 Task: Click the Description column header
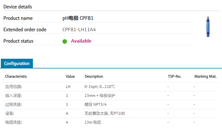pos(94,77)
